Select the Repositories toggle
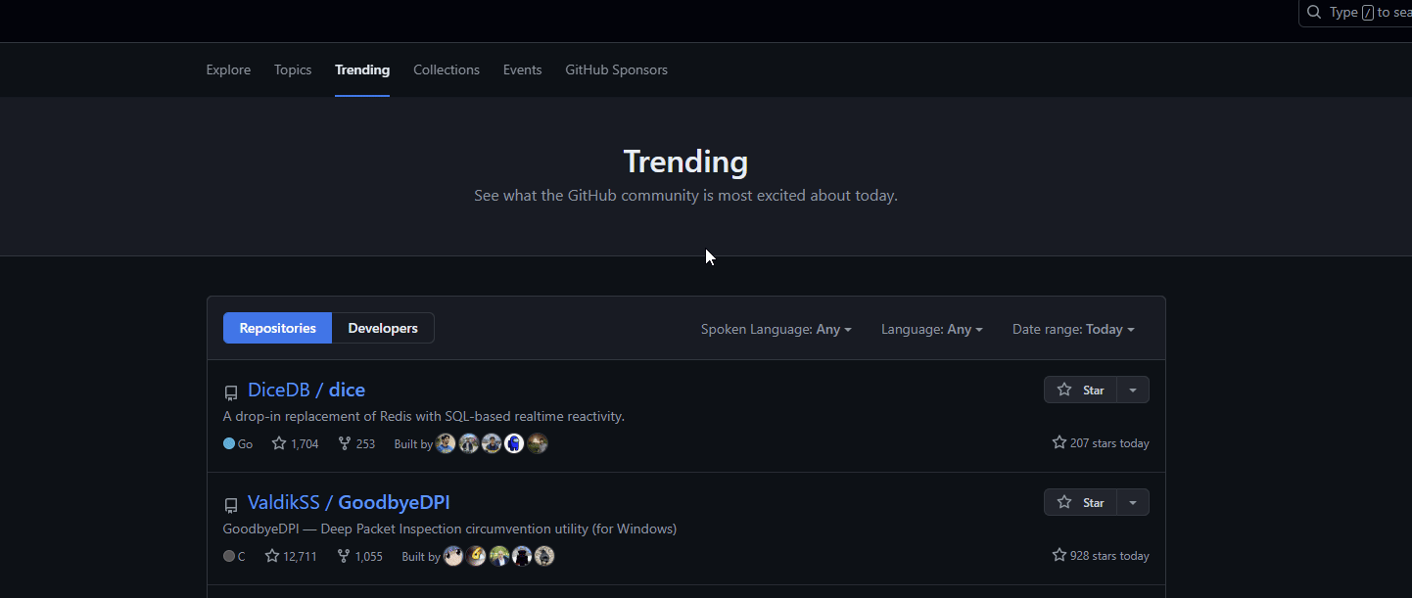 [278, 328]
